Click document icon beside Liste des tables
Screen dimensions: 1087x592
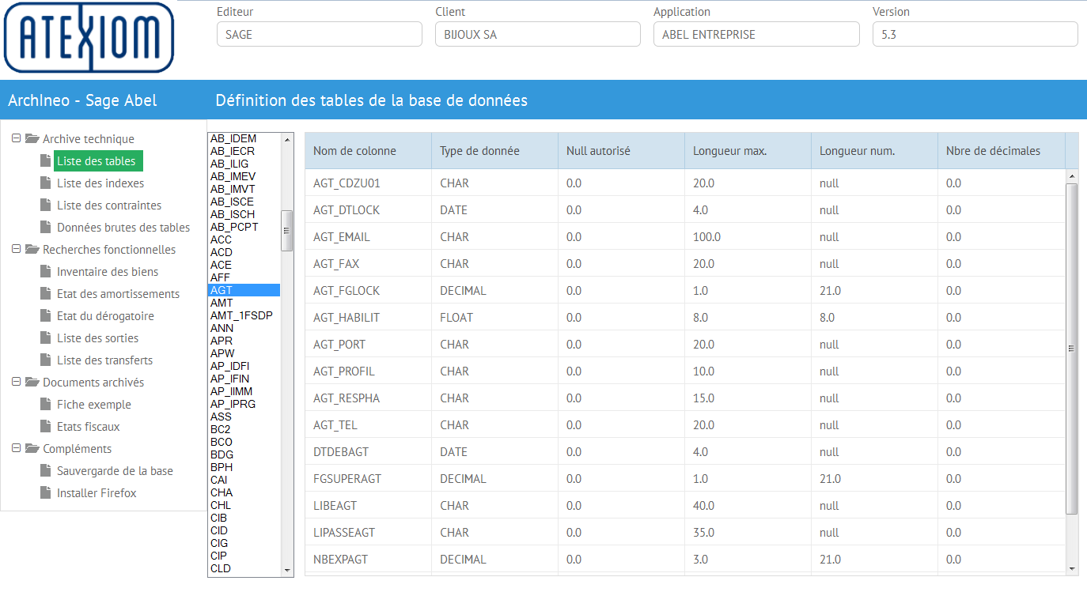45,160
